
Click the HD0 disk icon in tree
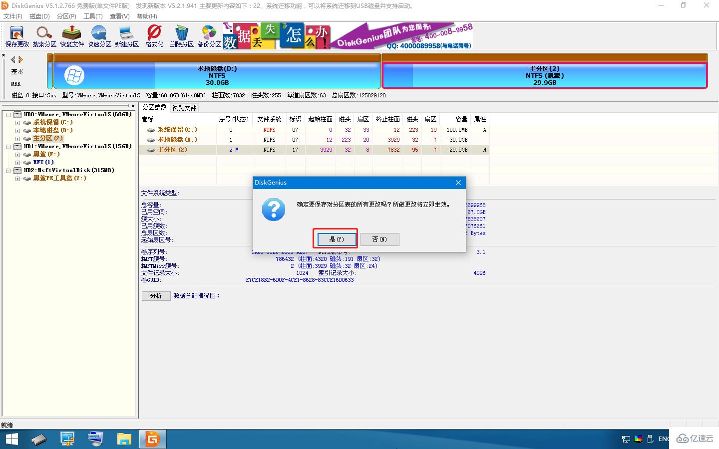pyautogui.click(x=17, y=114)
